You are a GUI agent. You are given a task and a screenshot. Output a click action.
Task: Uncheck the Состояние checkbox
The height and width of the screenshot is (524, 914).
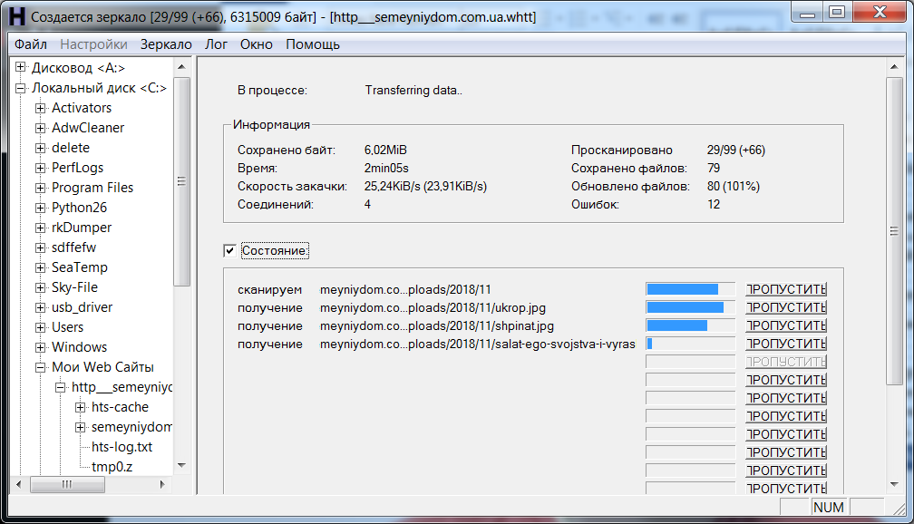229,251
